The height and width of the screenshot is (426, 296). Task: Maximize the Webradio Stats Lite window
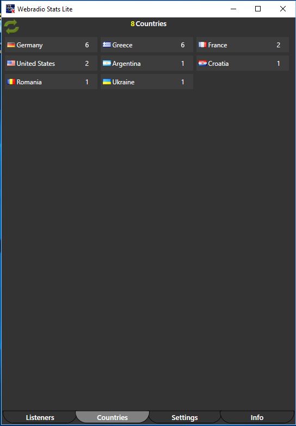[x=258, y=9]
